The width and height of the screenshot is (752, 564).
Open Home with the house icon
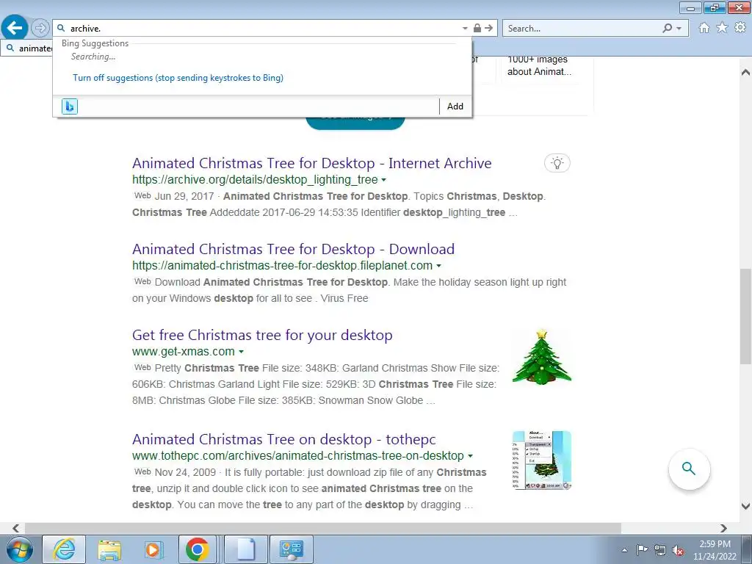click(704, 28)
